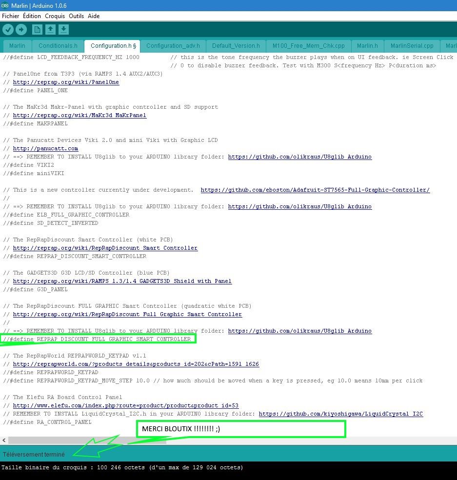The width and height of the screenshot is (457, 480).
Task: Follow the RepRapDiscount Smart Controller wiki link
Action: click(105, 248)
